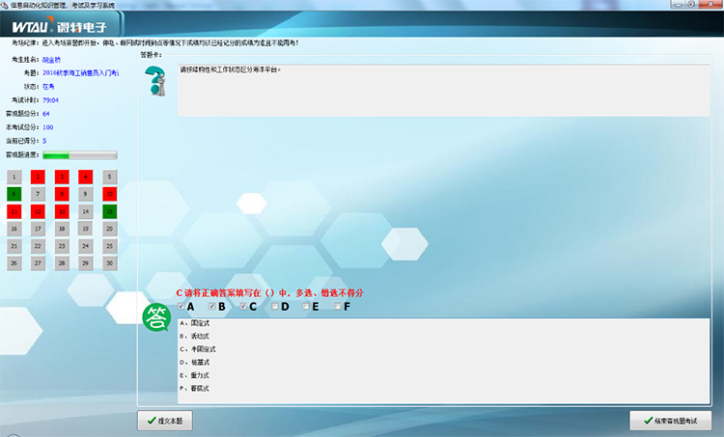
Task: Go to green question number 15
Action: click(109, 210)
